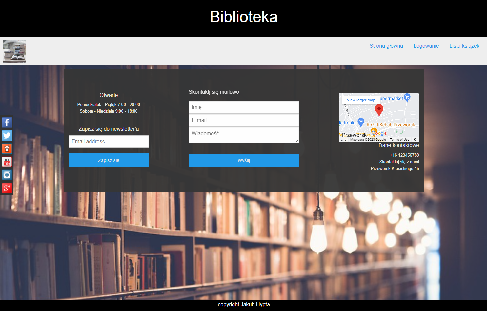487x311 pixels.
Task: Open the library's Facebook page icon
Action: click(x=7, y=122)
